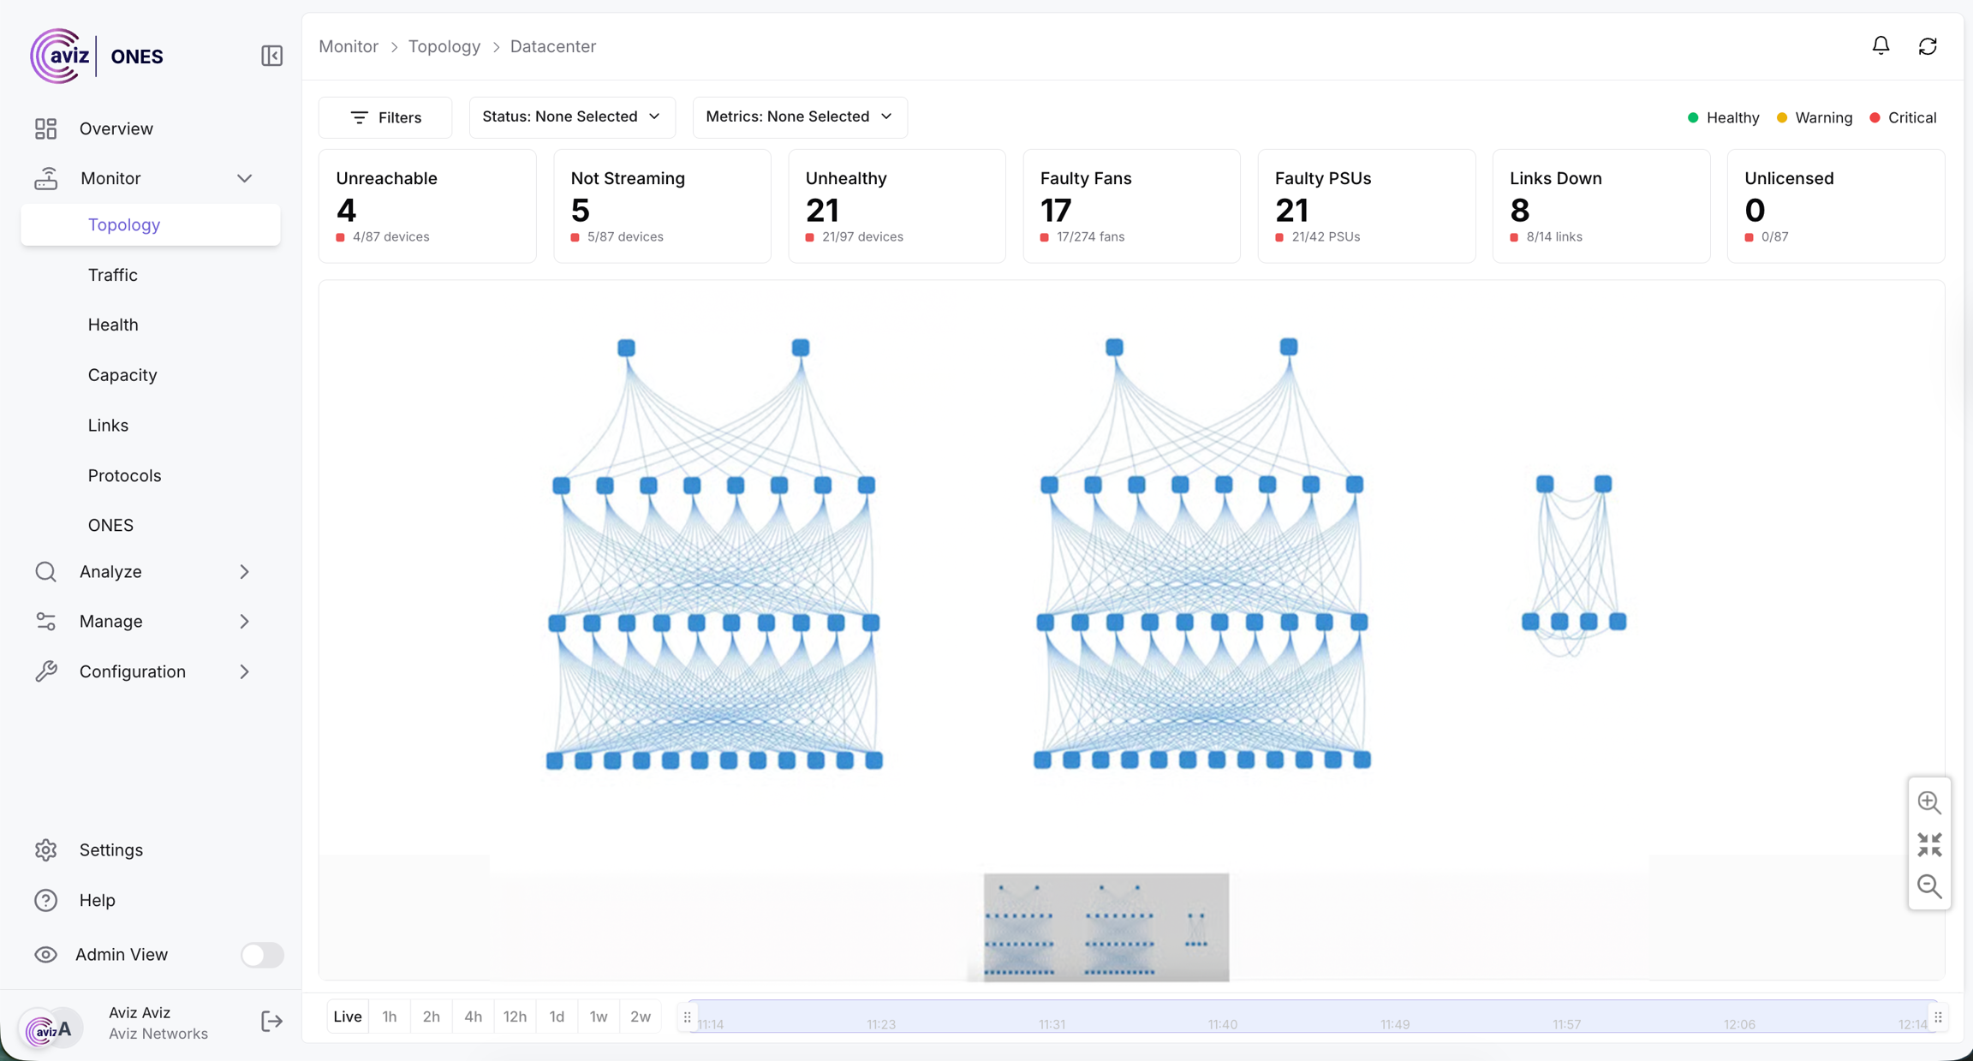Open notifications bell icon

pos(1881,46)
